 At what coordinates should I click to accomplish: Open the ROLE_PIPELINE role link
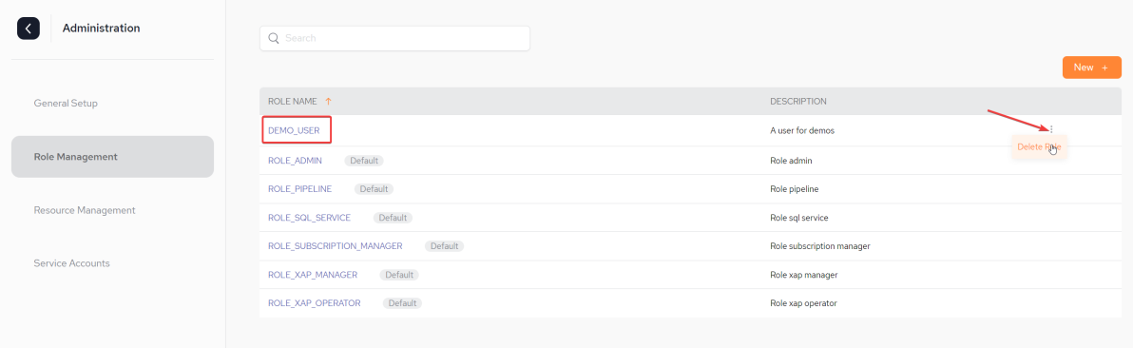point(299,189)
